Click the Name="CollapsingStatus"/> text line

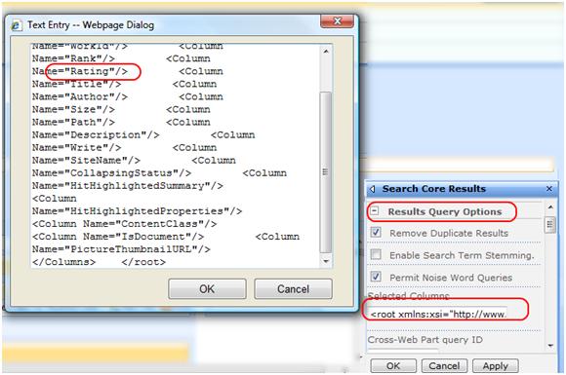(x=111, y=173)
